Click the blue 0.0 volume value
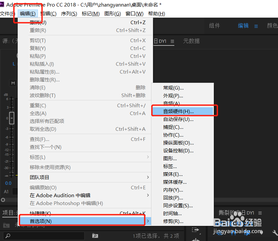Image resolution: width=278 pixels, height=241 pixels. [x=8, y=183]
